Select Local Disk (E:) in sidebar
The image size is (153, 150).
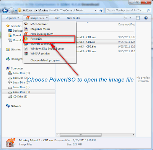19,82
